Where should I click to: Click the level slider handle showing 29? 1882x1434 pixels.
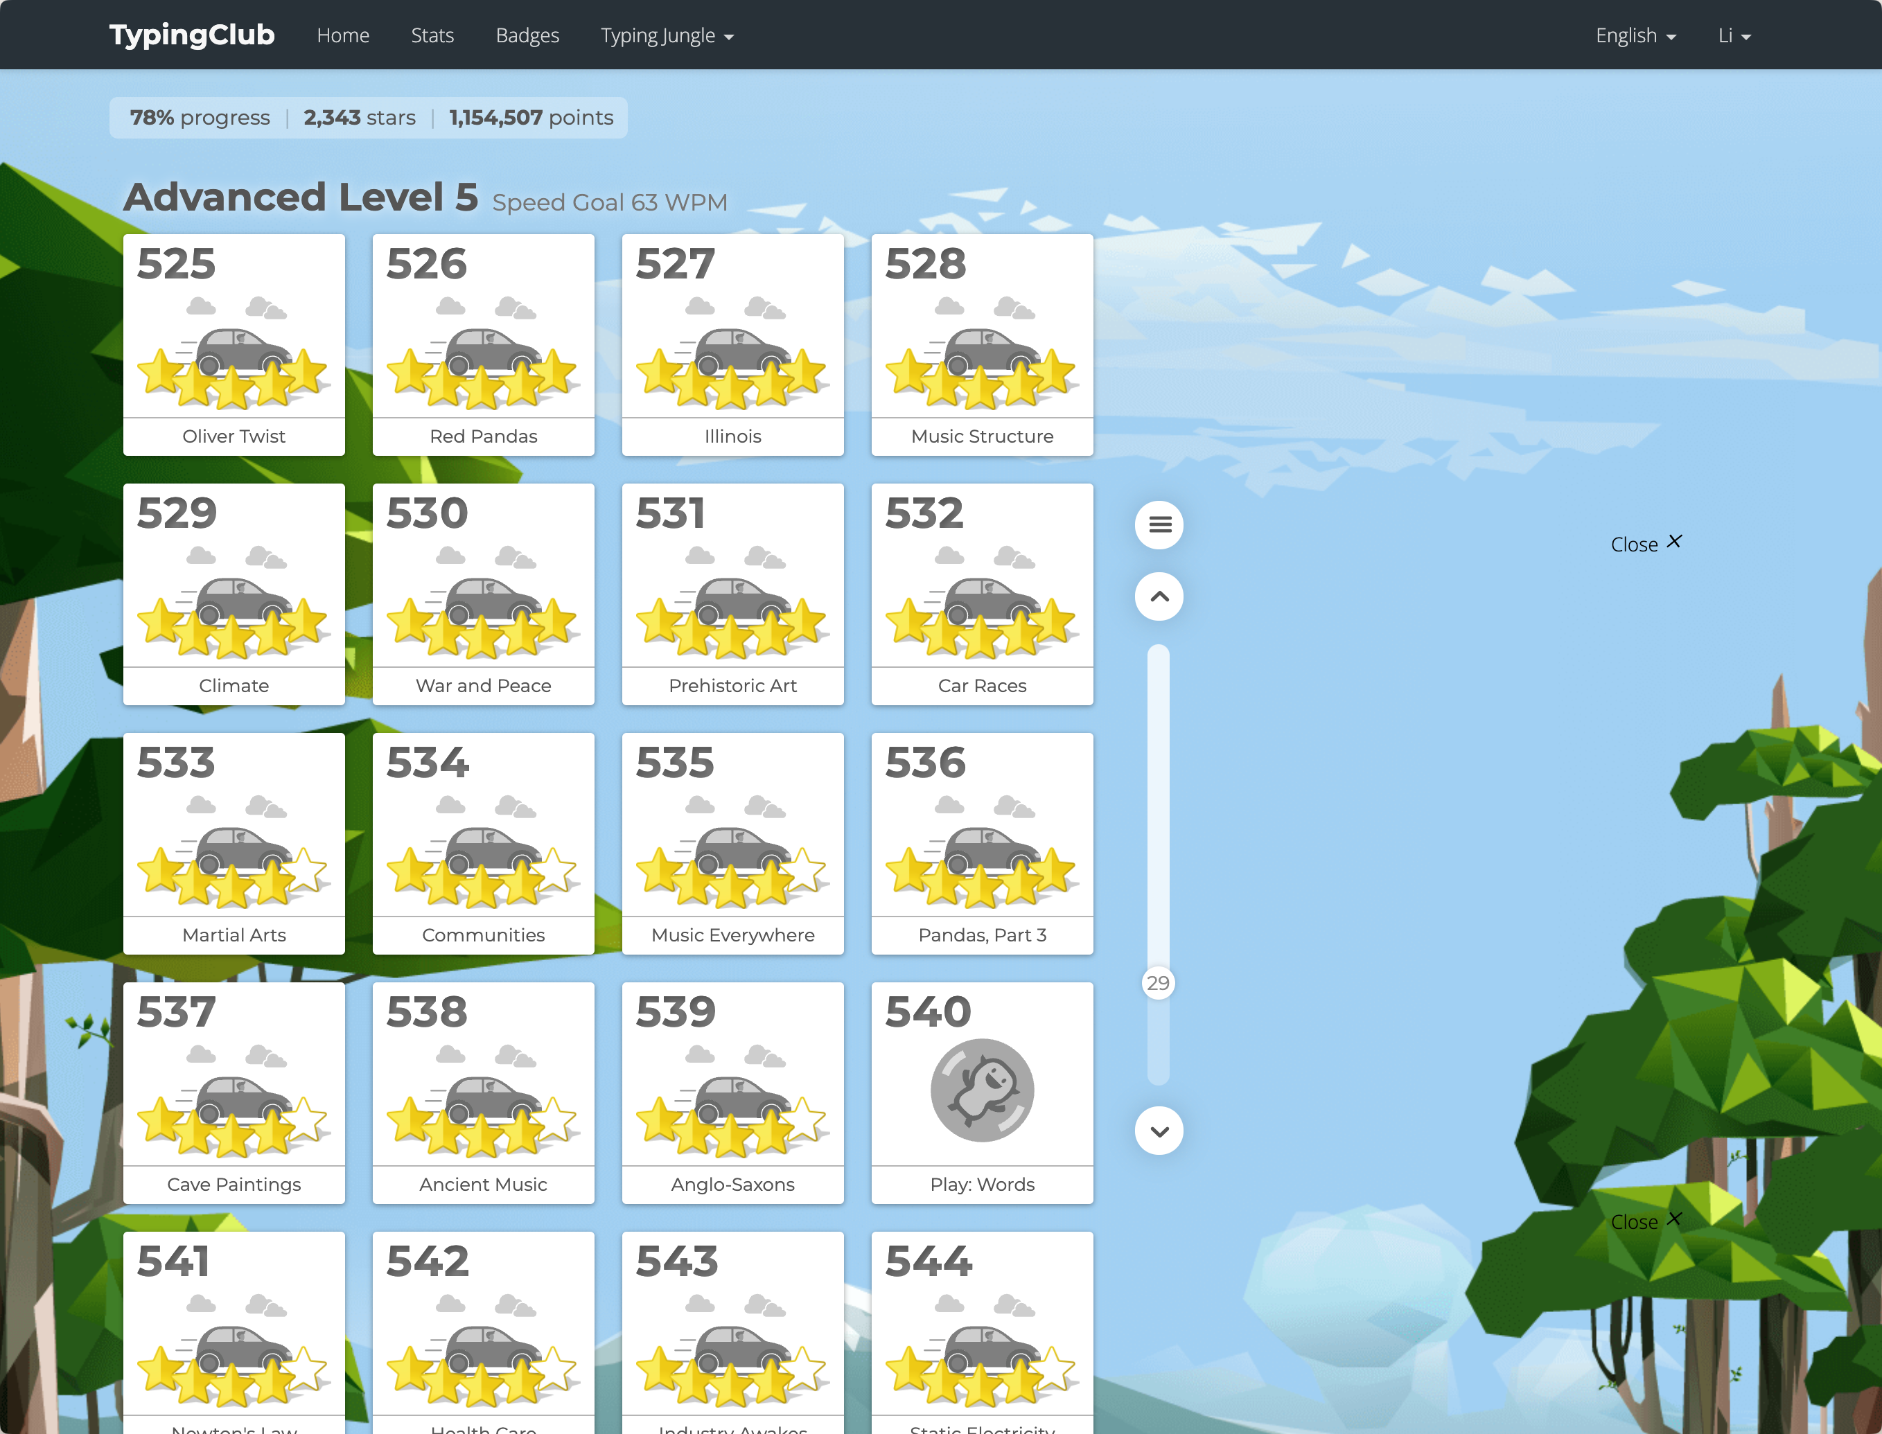pos(1158,983)
